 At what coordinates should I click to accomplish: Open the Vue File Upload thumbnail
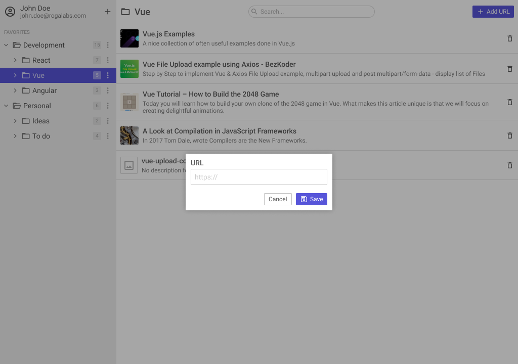click(129, 69)
